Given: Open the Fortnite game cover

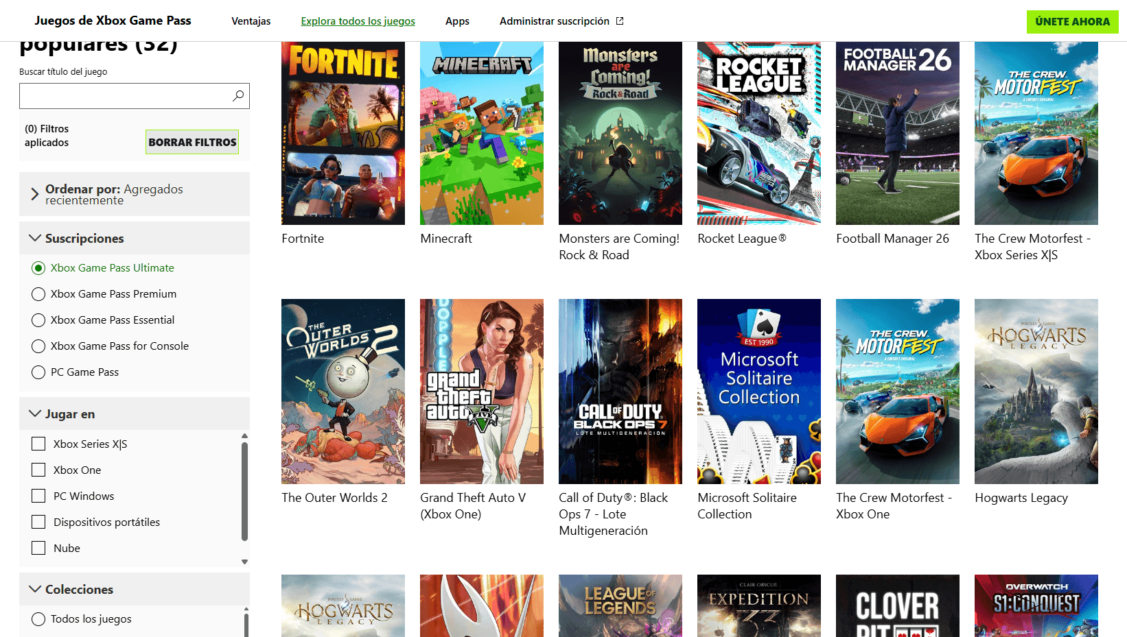Looking at the screenshot, I should (x=343, y=134).
